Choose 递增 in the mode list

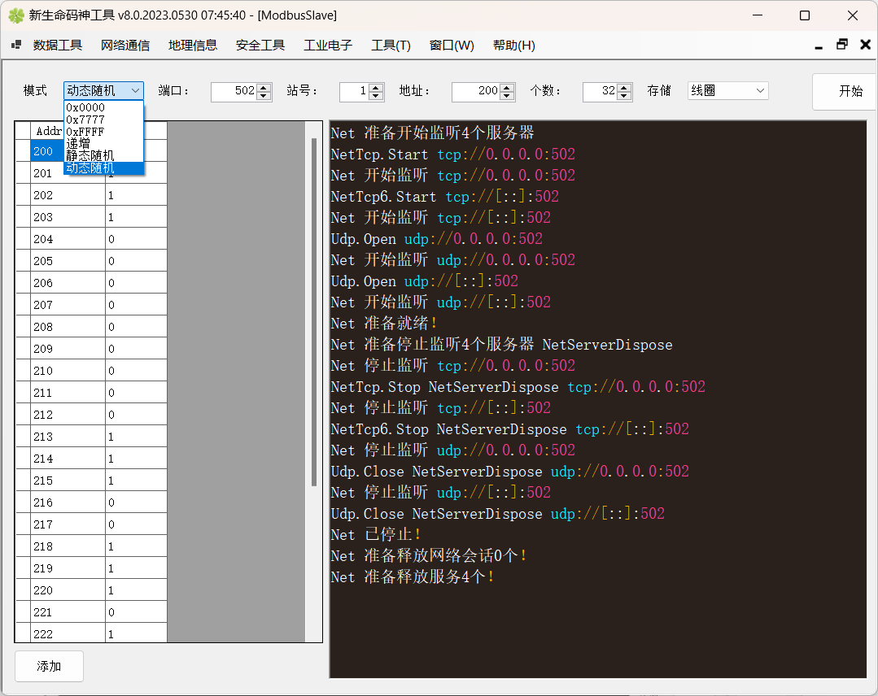pyautogui.click(x=103, y=144)
